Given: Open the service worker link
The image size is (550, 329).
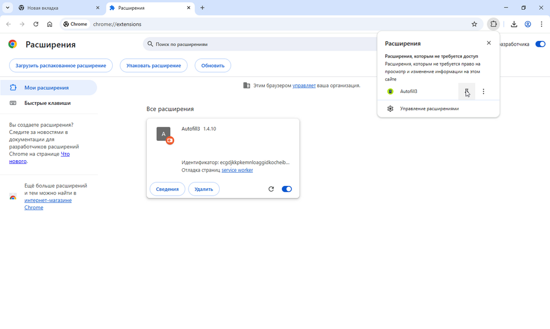Looking at the screenshot, I should [x=237, y=170].
